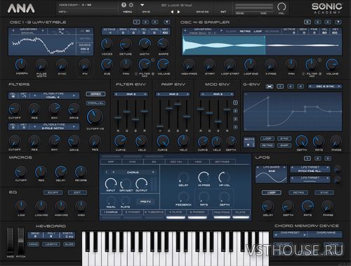Open the Amp Env curve type selector

pos(173,94)
